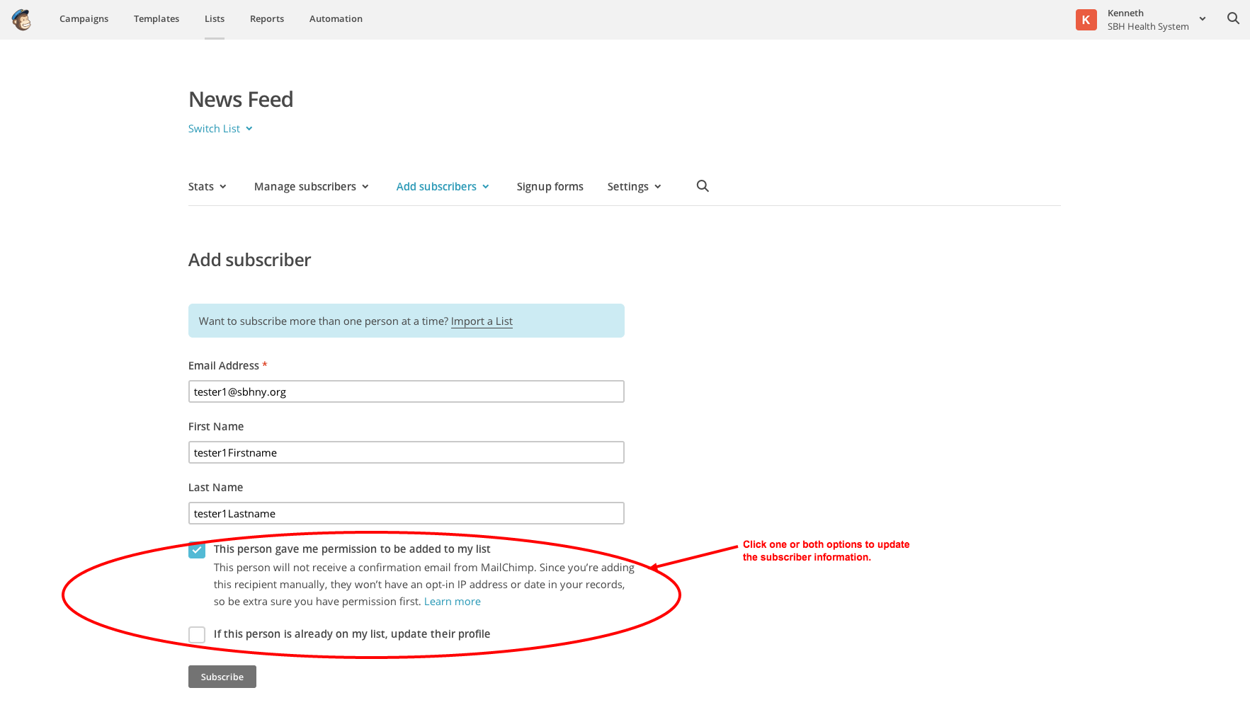1250x717 pixels.
Task: Navigate to Reports
Action: [267, 19]
